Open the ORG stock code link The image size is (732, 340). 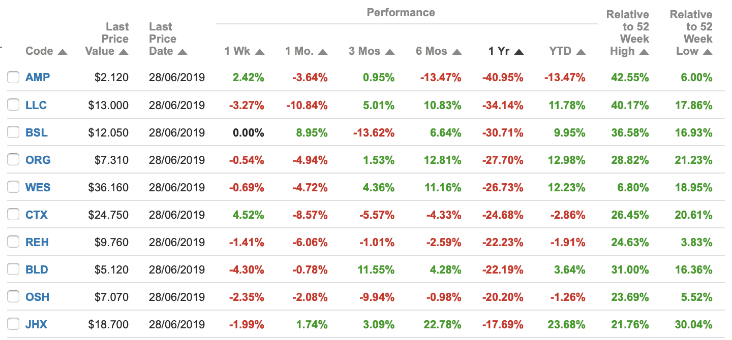click(38, 160)
